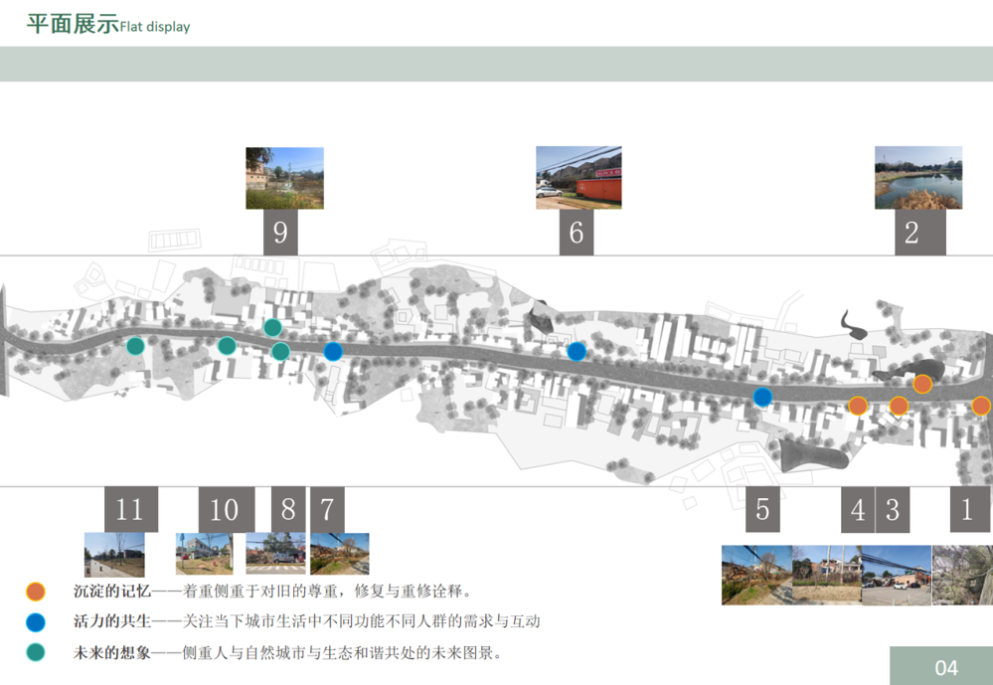Screen dimensions: 993x685
Task: Select the number 10 label box
Action: [227, 509]
